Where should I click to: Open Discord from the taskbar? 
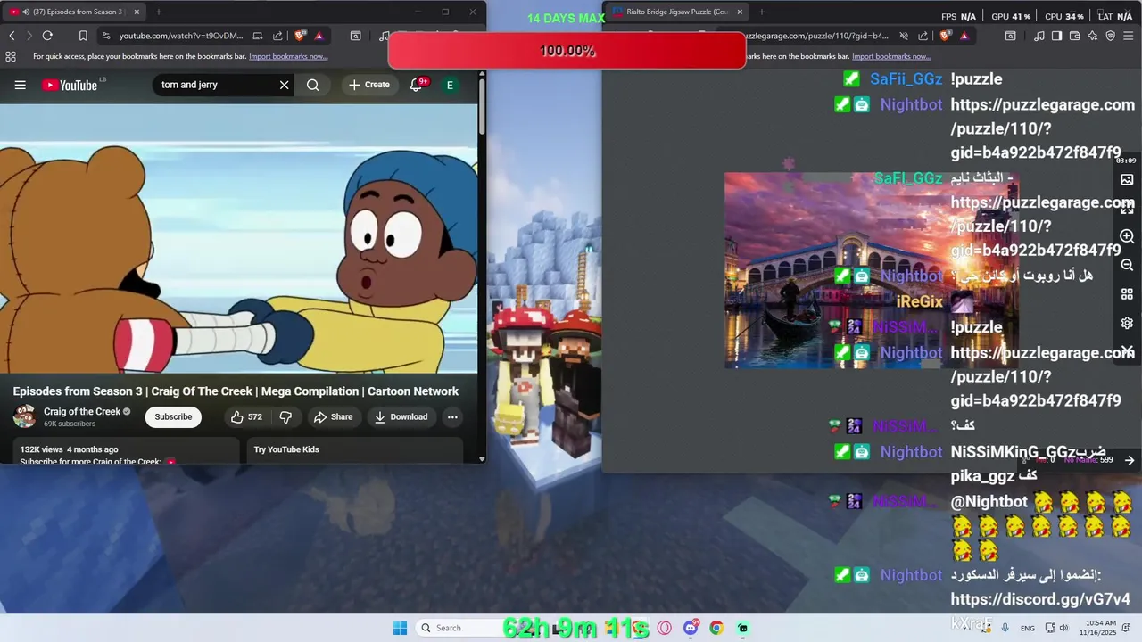click(x=691, y=628)
